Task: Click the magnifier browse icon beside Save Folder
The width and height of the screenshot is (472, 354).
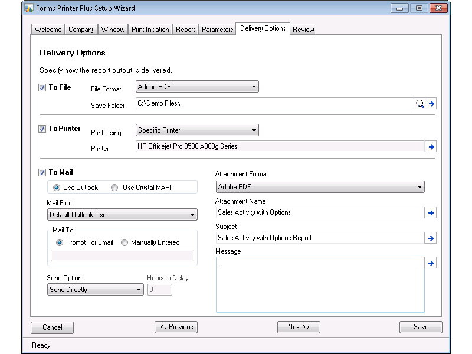Action: click(419, 104)
